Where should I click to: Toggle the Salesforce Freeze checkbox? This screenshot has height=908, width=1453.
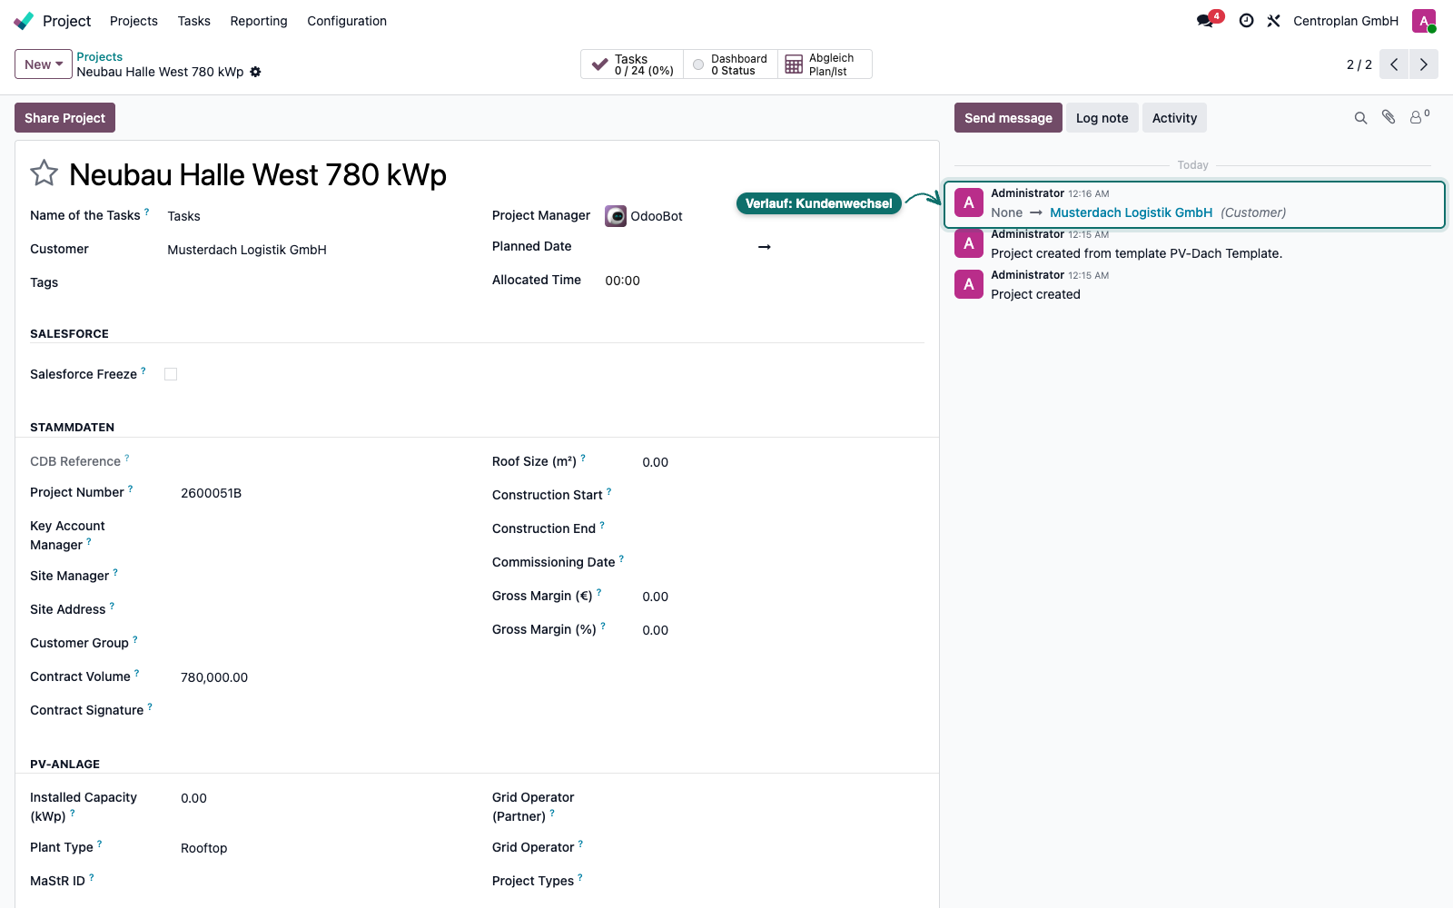click(x=171, y=374)
